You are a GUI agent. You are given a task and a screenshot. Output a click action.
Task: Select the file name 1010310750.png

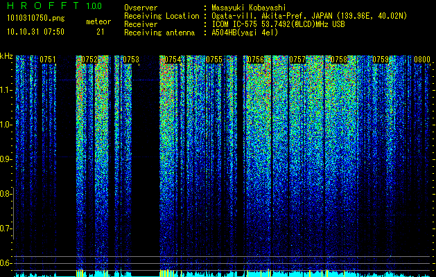click(x=36, y=19)
